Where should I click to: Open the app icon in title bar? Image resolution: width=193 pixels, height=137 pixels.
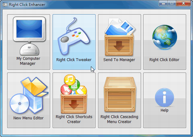pyautogui.click(x=5, y=5)
